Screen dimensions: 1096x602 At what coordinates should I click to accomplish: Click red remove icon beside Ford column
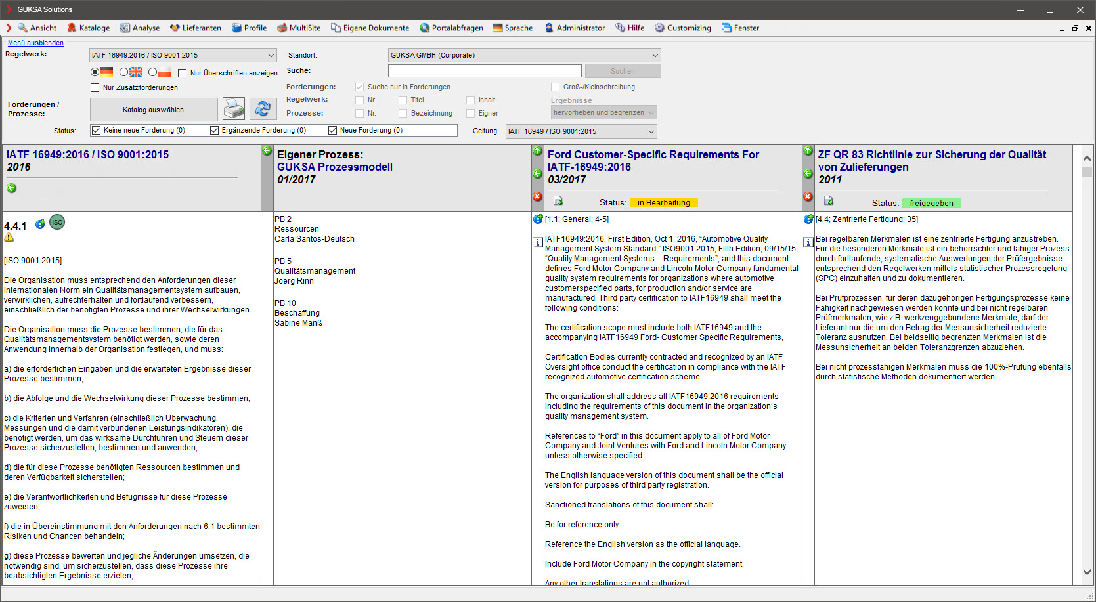click(537, 197)
